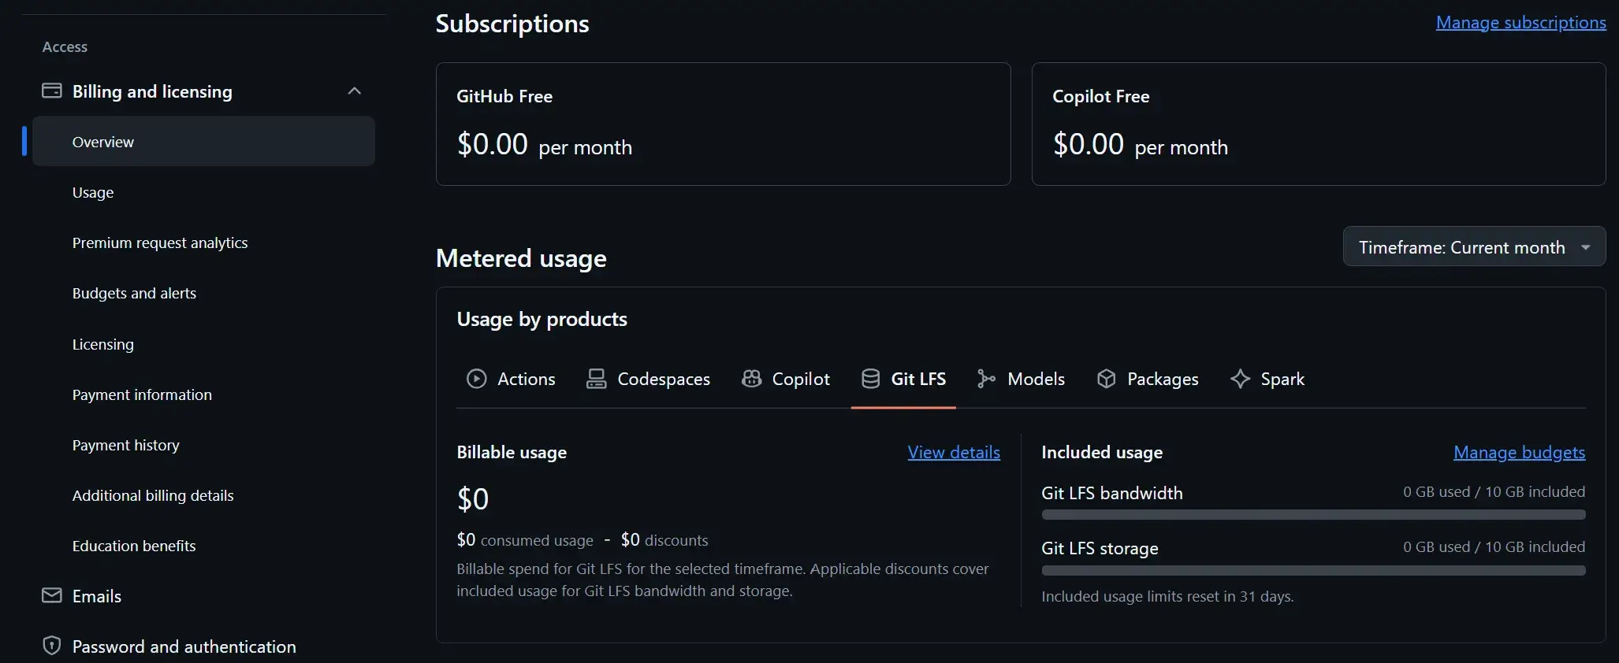Open the Usage sidebar item

pos(93,192)
